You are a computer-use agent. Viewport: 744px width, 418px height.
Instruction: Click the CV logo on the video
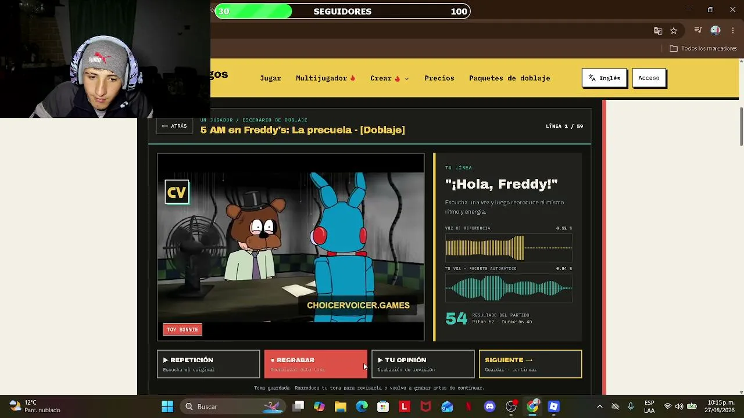(x=177, y=193)
